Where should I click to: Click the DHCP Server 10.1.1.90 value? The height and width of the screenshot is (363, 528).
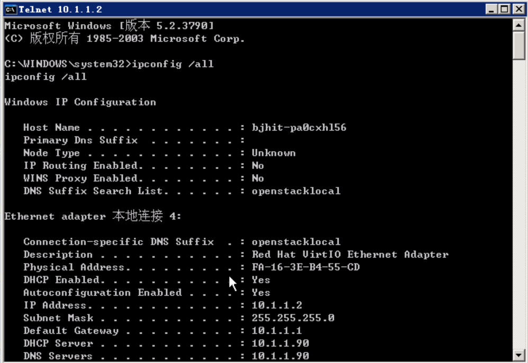(x=280, y=343)
